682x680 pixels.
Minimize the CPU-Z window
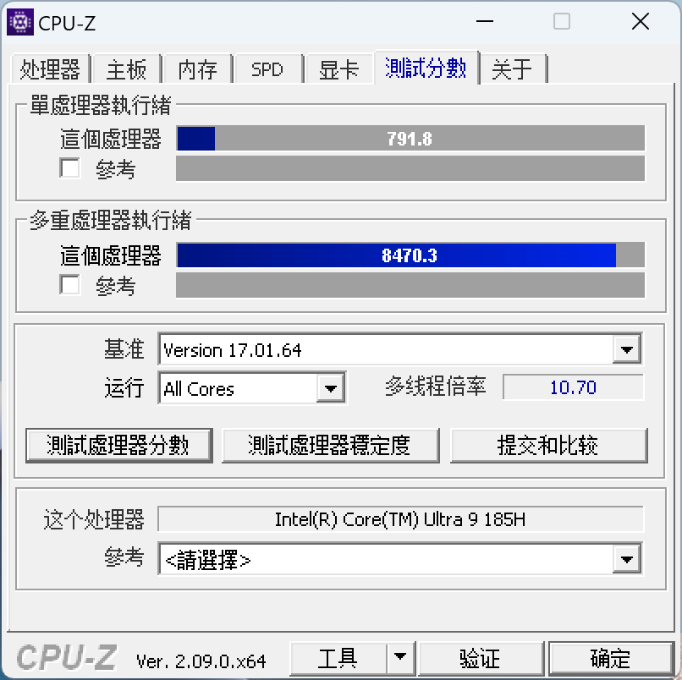(x=484, y=21)
